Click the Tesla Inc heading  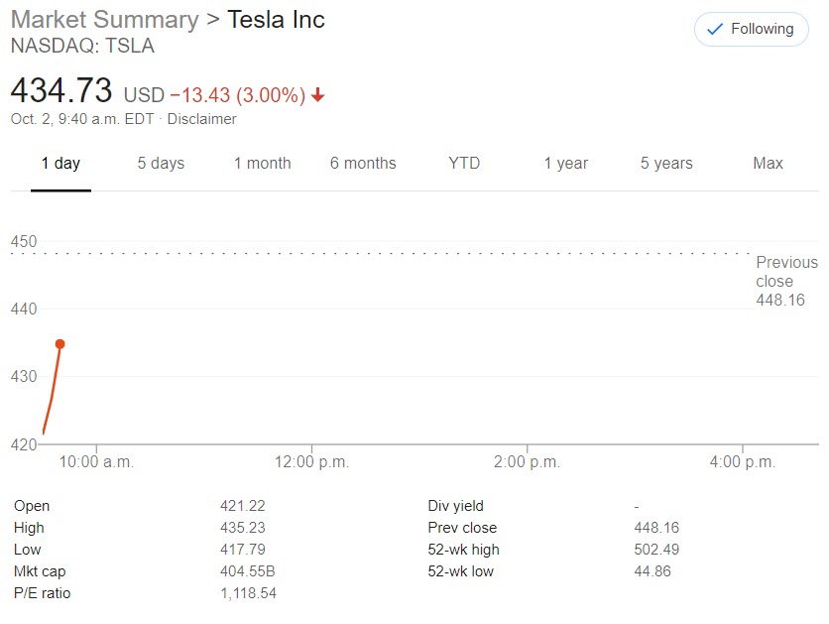(276, 19)
